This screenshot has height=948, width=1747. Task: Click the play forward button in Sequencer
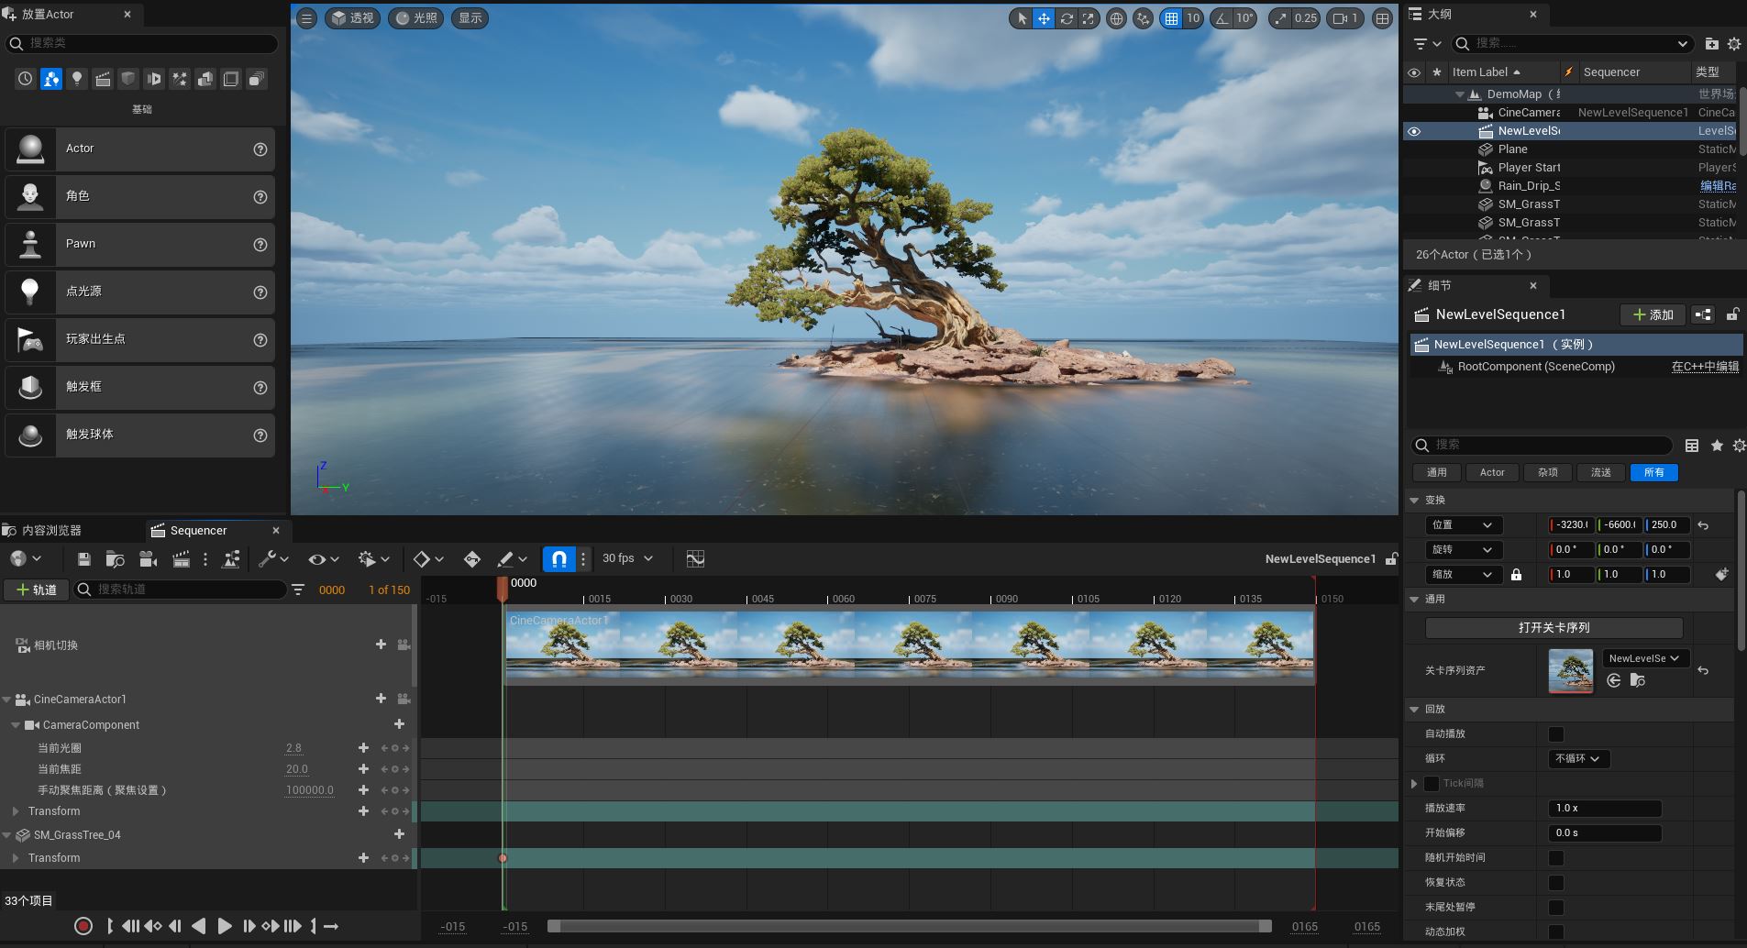point(224,926)
